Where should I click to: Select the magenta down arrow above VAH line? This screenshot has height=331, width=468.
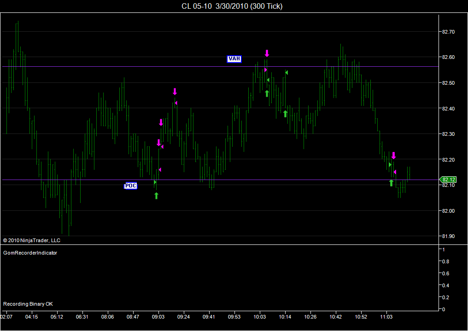[x=267, y=53]
